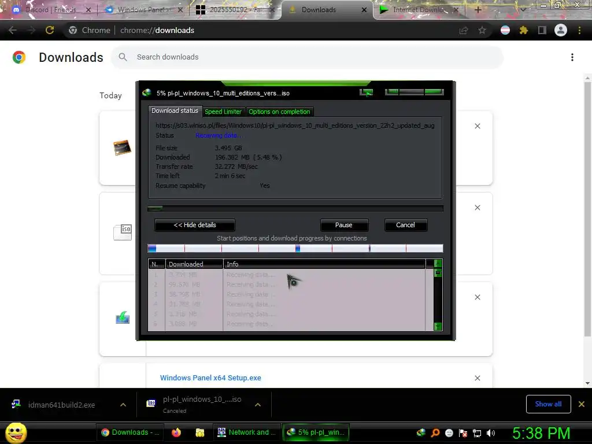Click Search downloads field
Viewport: 592px width, 444px height.
[306, 57]
